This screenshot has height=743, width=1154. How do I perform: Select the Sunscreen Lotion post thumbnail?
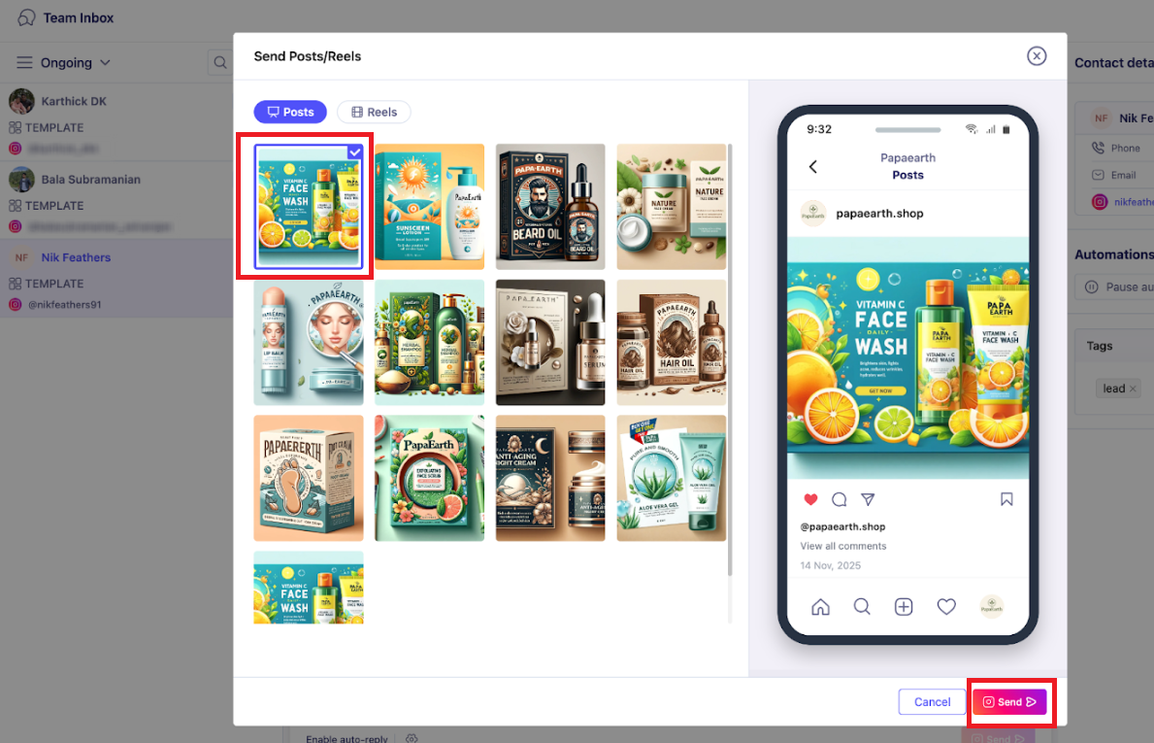tap(430, 207)
